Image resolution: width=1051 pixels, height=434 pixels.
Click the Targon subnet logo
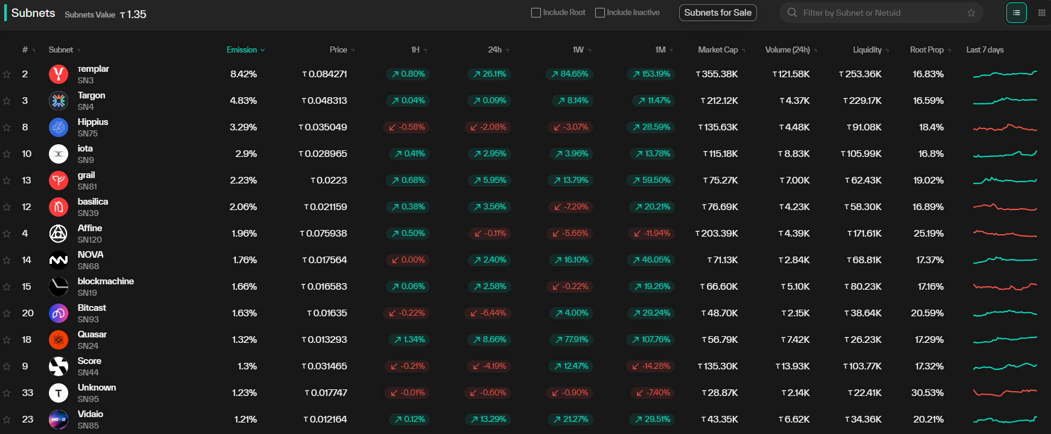click(59, 101)
